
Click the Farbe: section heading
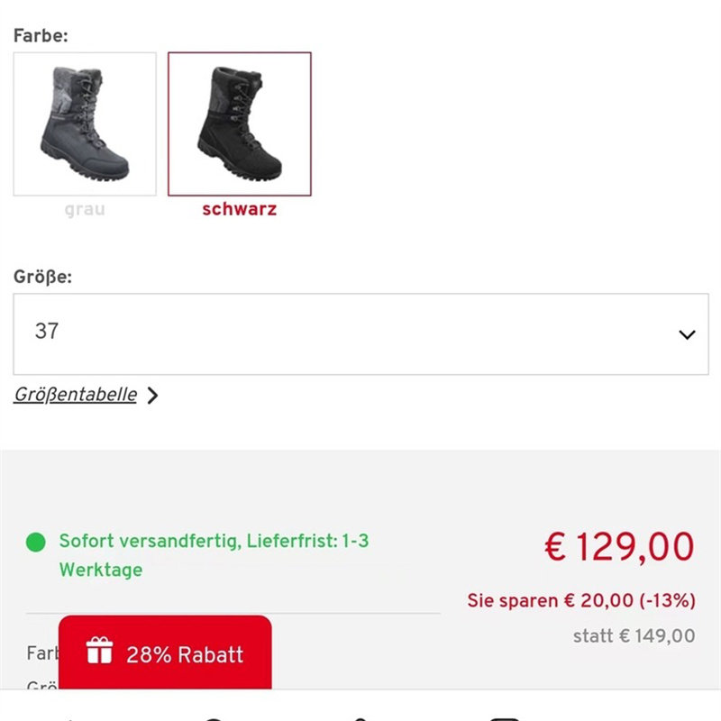click(x=41, y=36)
